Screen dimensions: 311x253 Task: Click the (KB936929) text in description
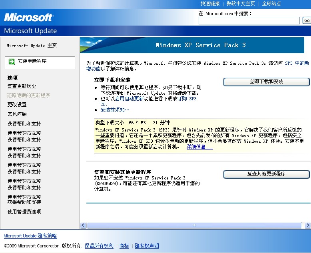pos(106,183)
